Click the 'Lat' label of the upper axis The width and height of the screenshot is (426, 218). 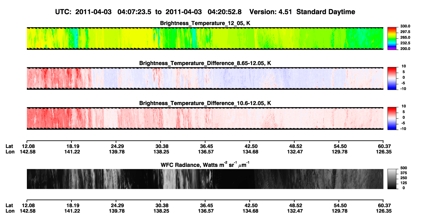[x=10, y=146]
